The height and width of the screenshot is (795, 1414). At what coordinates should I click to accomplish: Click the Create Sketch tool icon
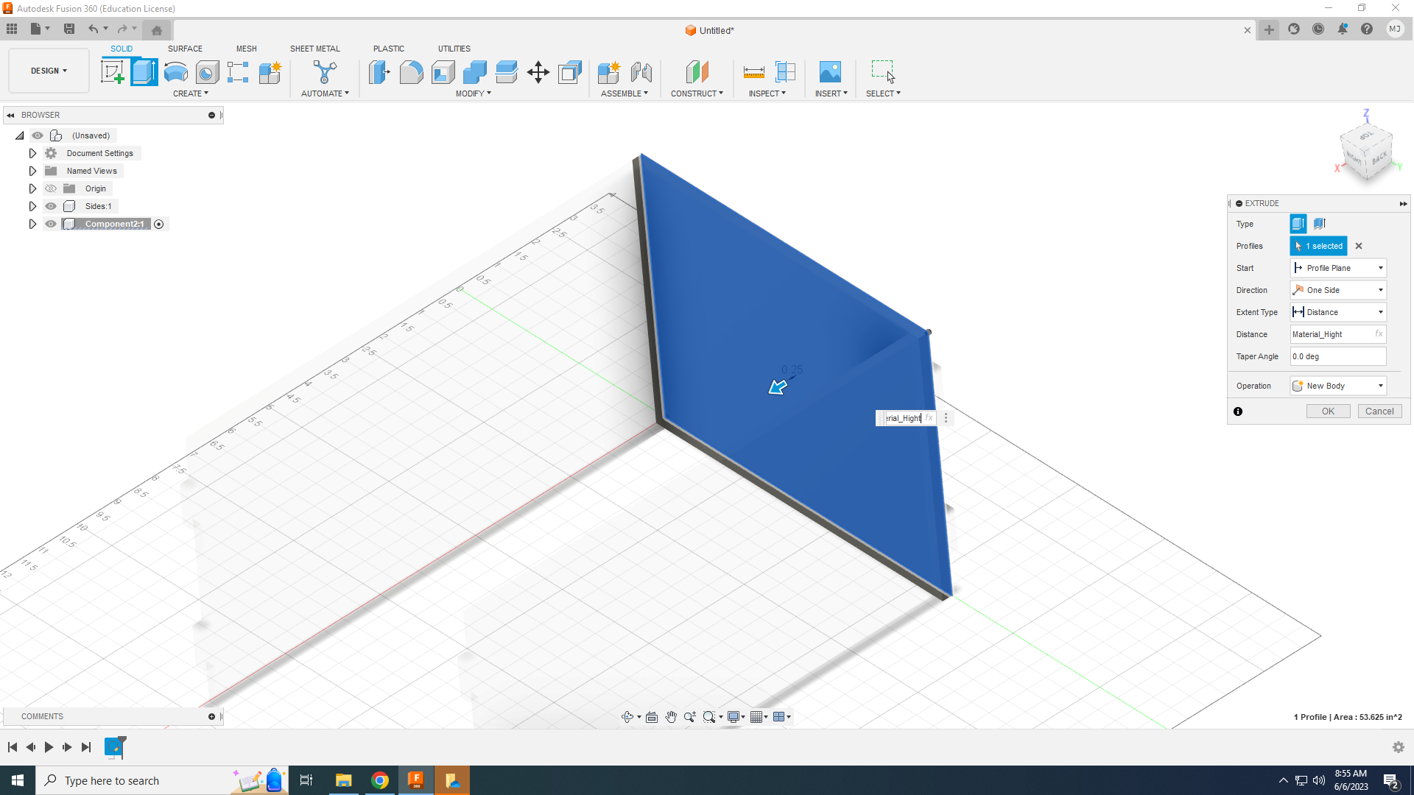pos(112,72)
